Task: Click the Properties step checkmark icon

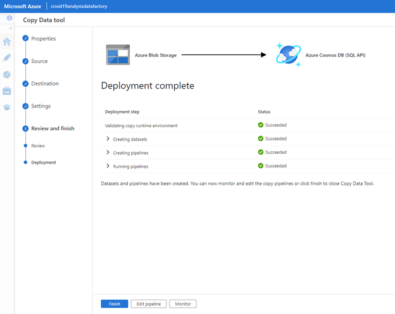Action: 25,39
